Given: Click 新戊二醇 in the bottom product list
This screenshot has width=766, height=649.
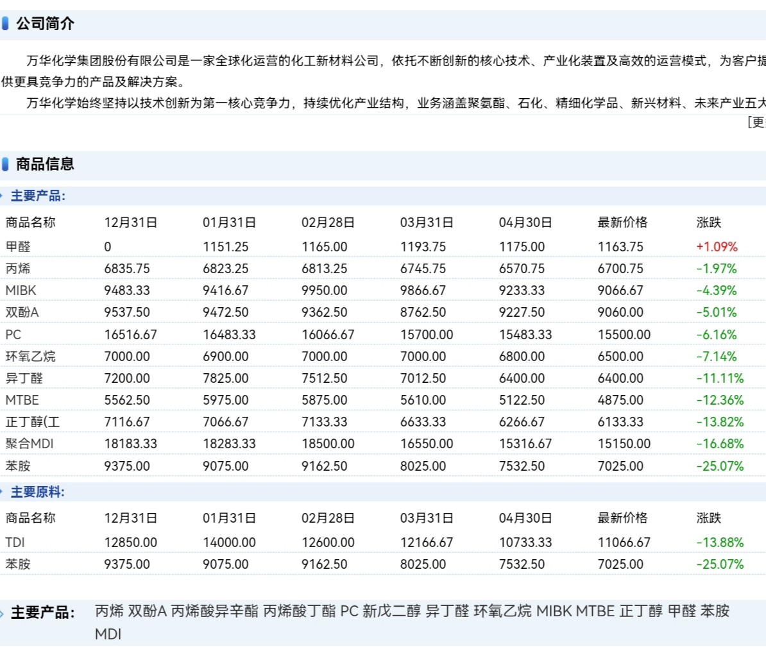Looking at the screenshot, I should pyautogui.click(x=391, y=611).
